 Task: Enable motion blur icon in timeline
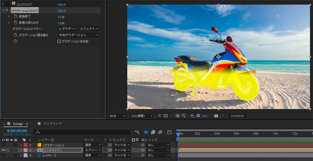coord(160,132)
